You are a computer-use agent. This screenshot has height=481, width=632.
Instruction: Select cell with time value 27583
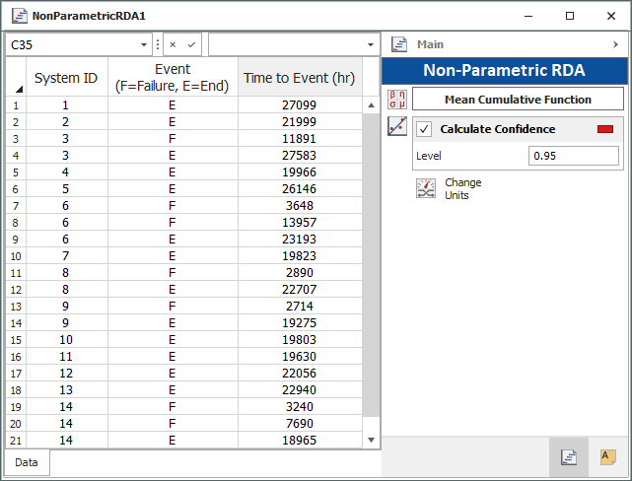click(300, 156)
